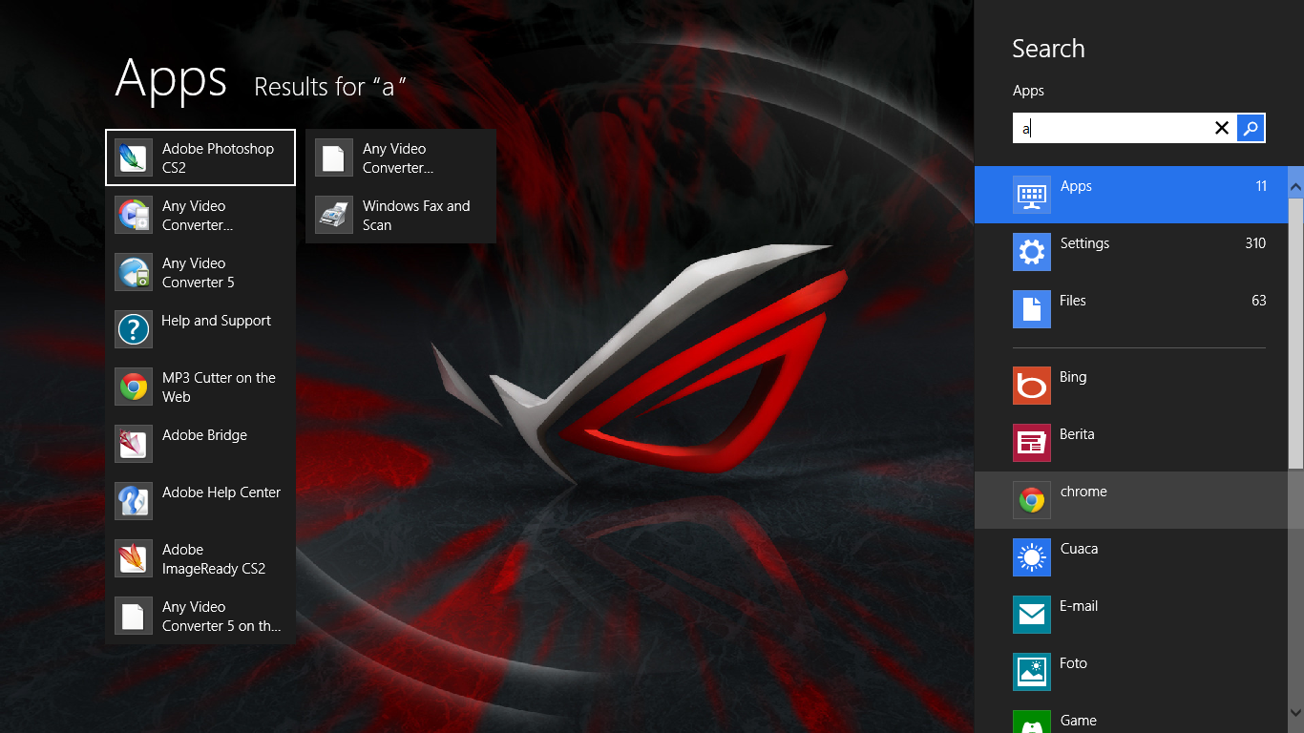Click the MP3 Cutter on the Web Chrome icon
The height and width of the screenshot is (733, 1304).
click(x=134, y=387)
